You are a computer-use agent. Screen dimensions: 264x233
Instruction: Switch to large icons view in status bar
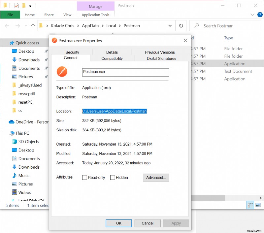pyautogui.click(x=258, y=205)
